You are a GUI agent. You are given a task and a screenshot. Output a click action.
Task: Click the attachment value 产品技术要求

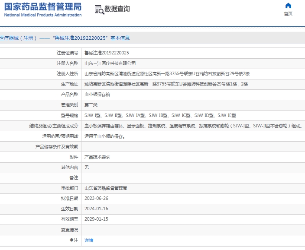[97, 157]
